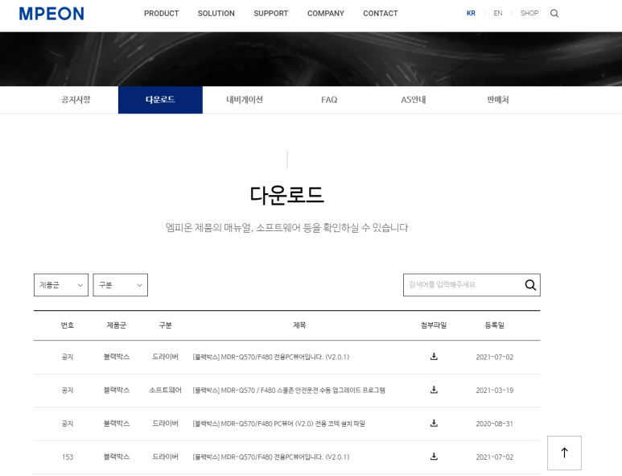Image resolution: width=622 pixels, height=476 pixels.
Task: Open row 153 MDR-Q570/F480 전용PC뷰어 title
Action: [271, 457]
